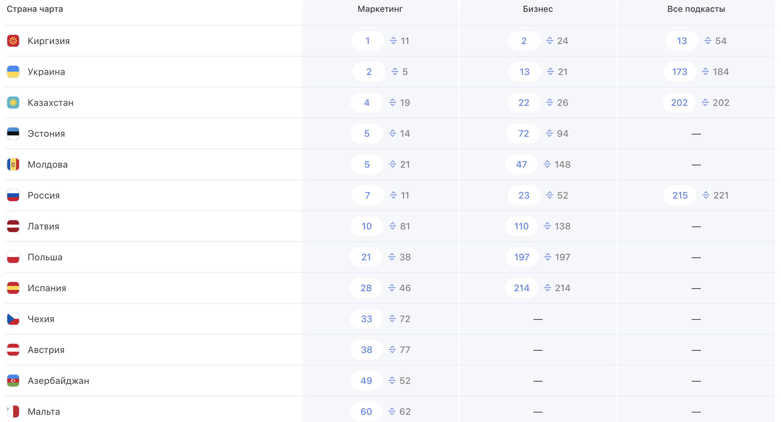This screenshot has height=422, width=781.
Task: Click the Azerbaijan flag icon
Action: pos(13,381)
